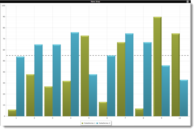This screenshot has width=196, height=131.
Task: Select the blue bar for category 1
Action: pyautogui.click(x=20, y=86)
